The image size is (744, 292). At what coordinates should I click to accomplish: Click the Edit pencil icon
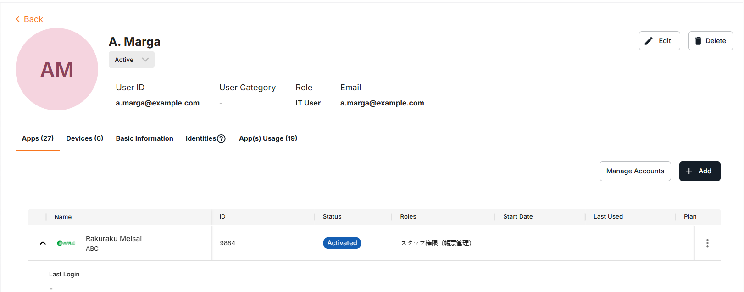649,41
